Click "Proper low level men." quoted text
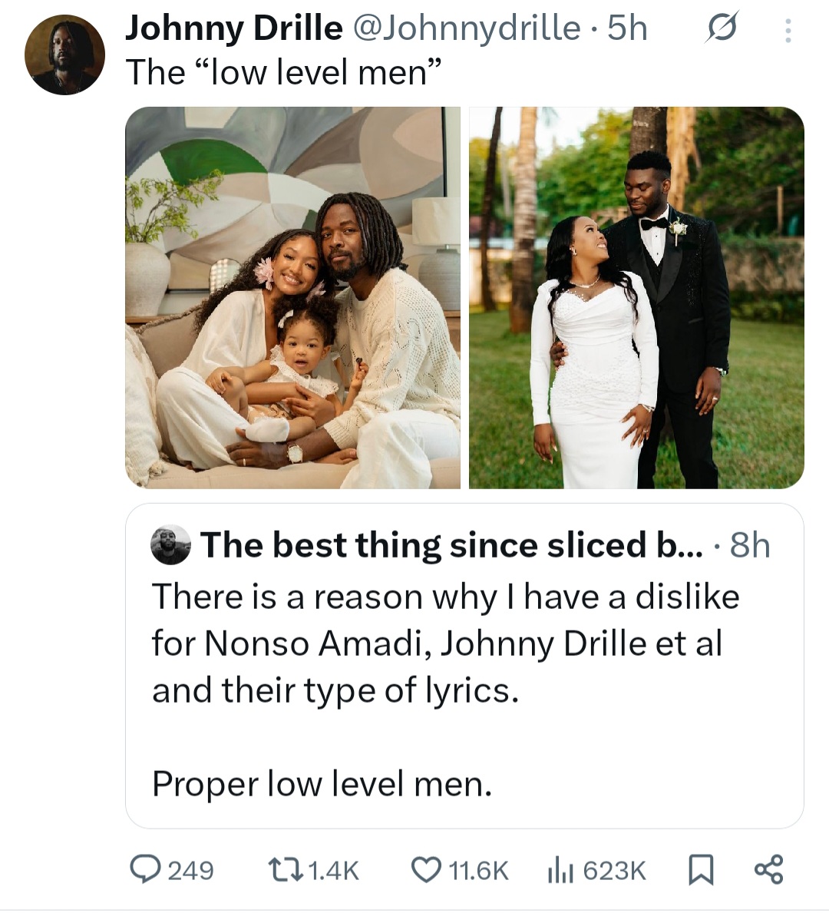The width and height of the screenshot is (829, 913). pos(322,784)
